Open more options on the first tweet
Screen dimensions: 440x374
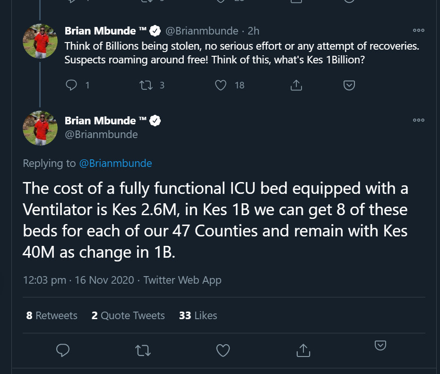(x=418, y=31)
